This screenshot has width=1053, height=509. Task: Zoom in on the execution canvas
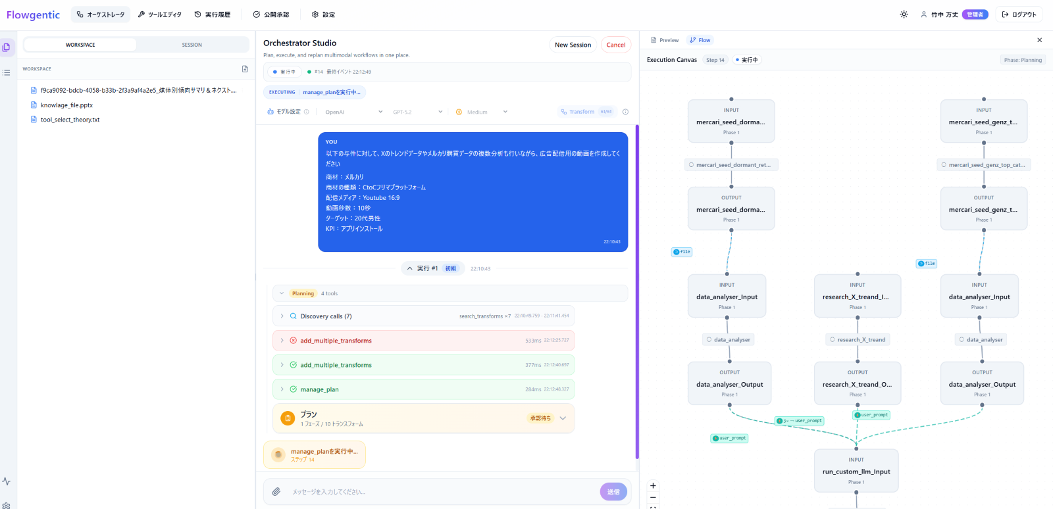pyautogui.click(x=653, y=486)
